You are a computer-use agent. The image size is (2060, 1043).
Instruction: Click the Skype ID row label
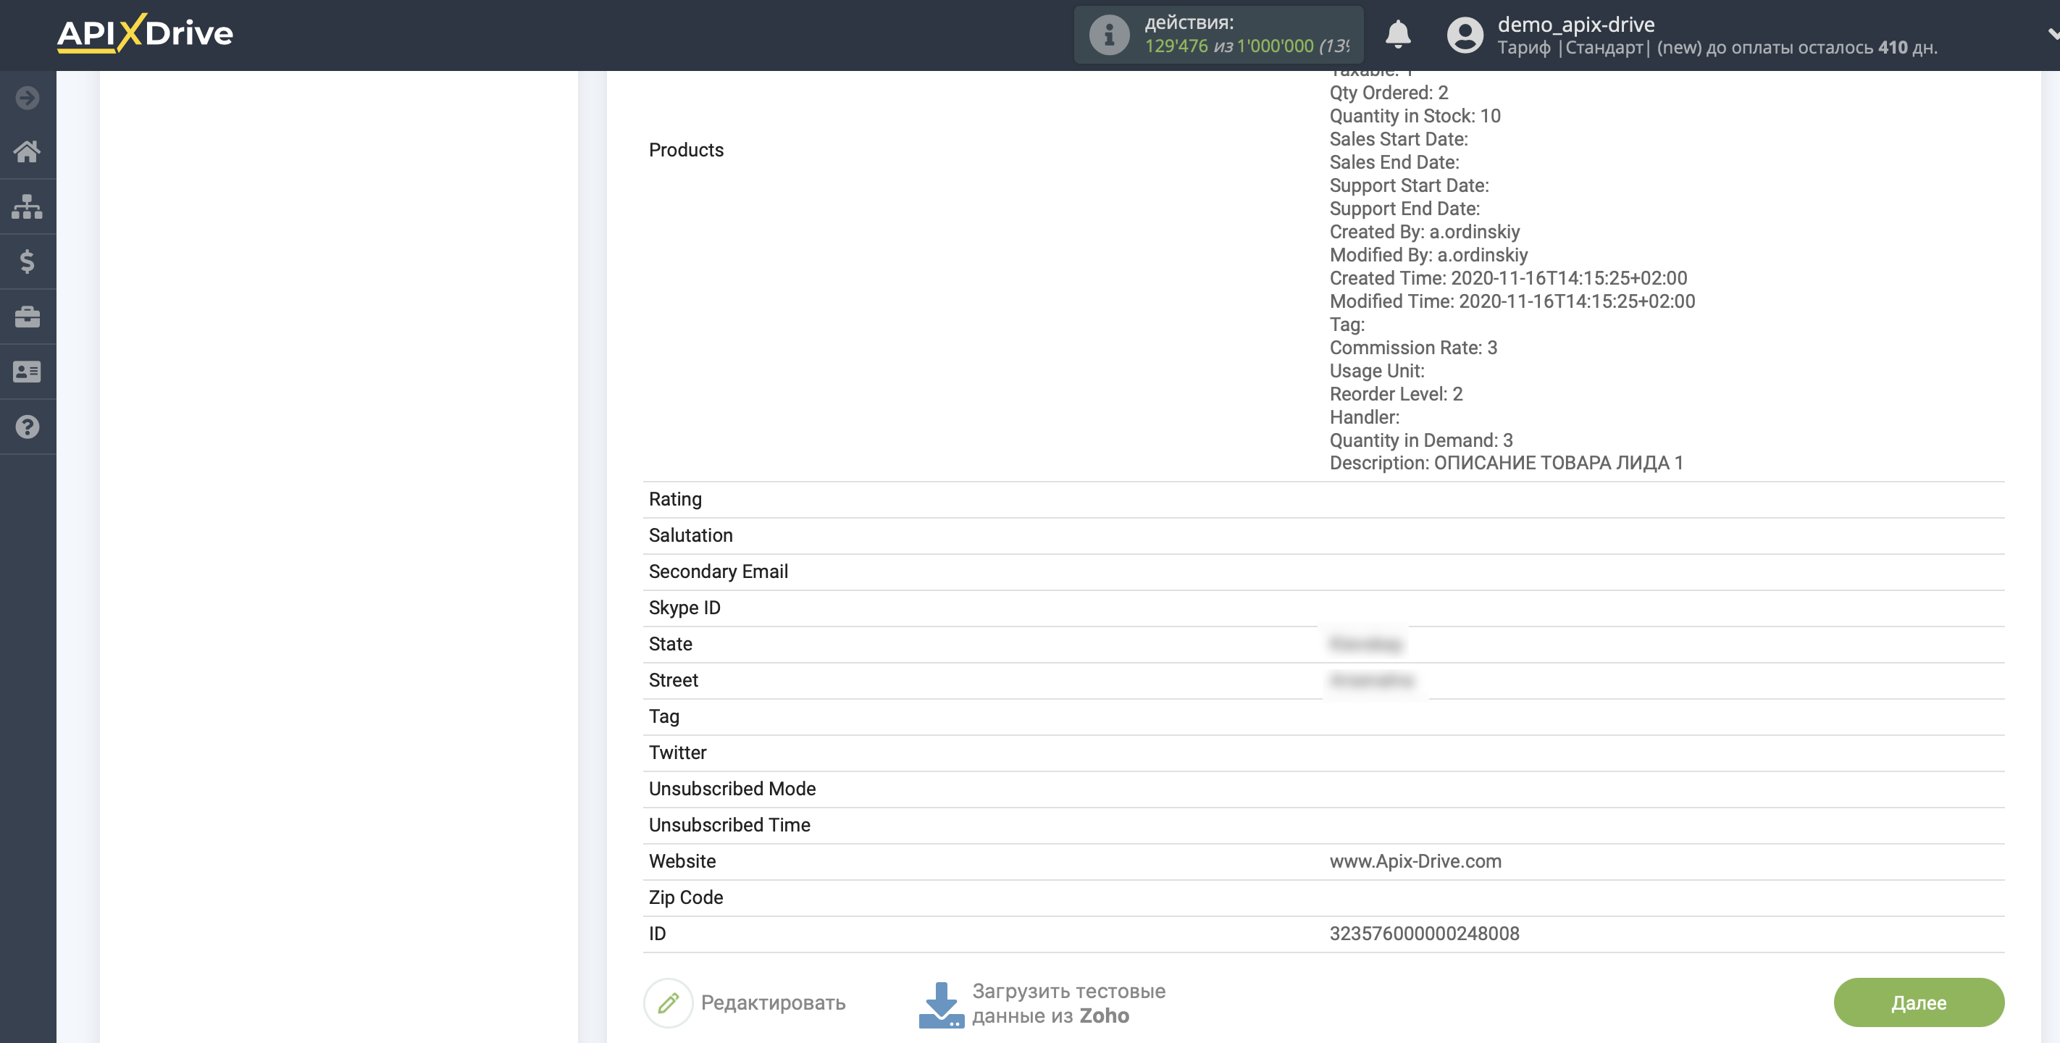(684, 608)
